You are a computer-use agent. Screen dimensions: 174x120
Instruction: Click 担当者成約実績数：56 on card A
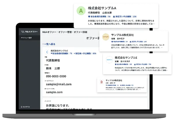99,16
